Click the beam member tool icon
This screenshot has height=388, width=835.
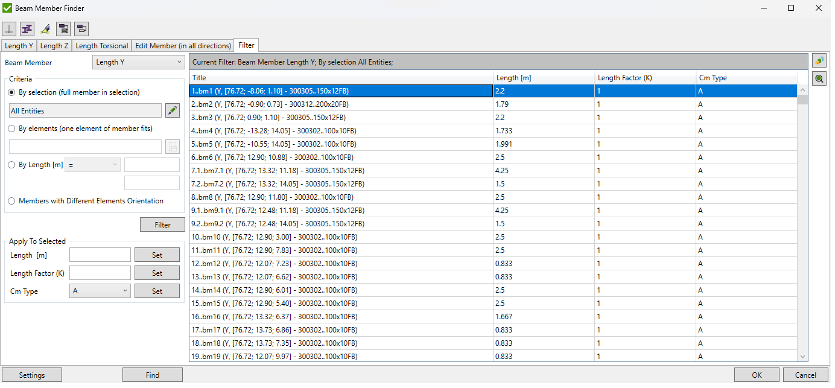point(27,28)
